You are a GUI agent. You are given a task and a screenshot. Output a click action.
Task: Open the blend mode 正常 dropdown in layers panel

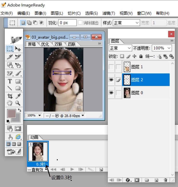point(121,48)
